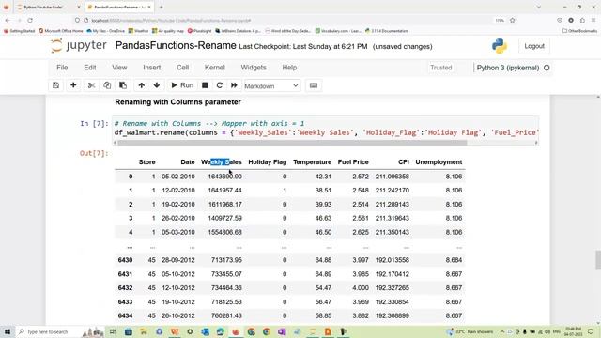Run the selected cell
This screenshot has width=601, height=338.
coord(182,85)
